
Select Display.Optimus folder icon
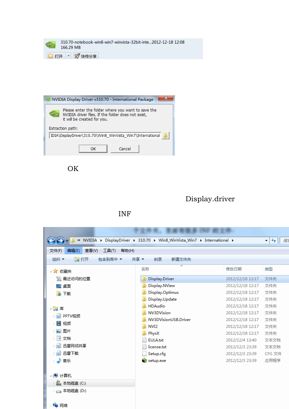[144, 292]
